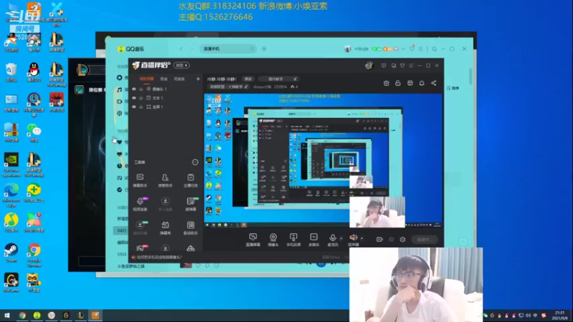Viewport: 573px width, 322px height.
Task: Open the Steam desktop shortcut
Action: (x=11, y=253)
